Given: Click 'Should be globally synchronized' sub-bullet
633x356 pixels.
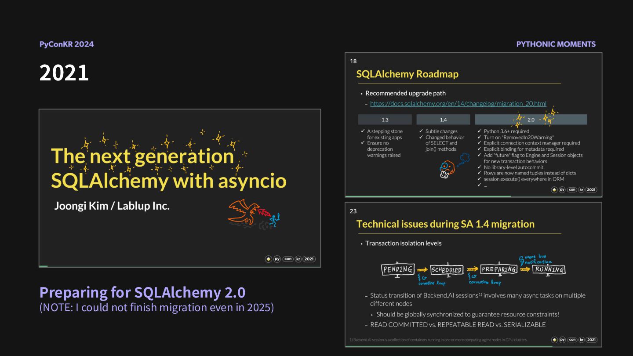Looking at the screenshot, I should point(468,314).
